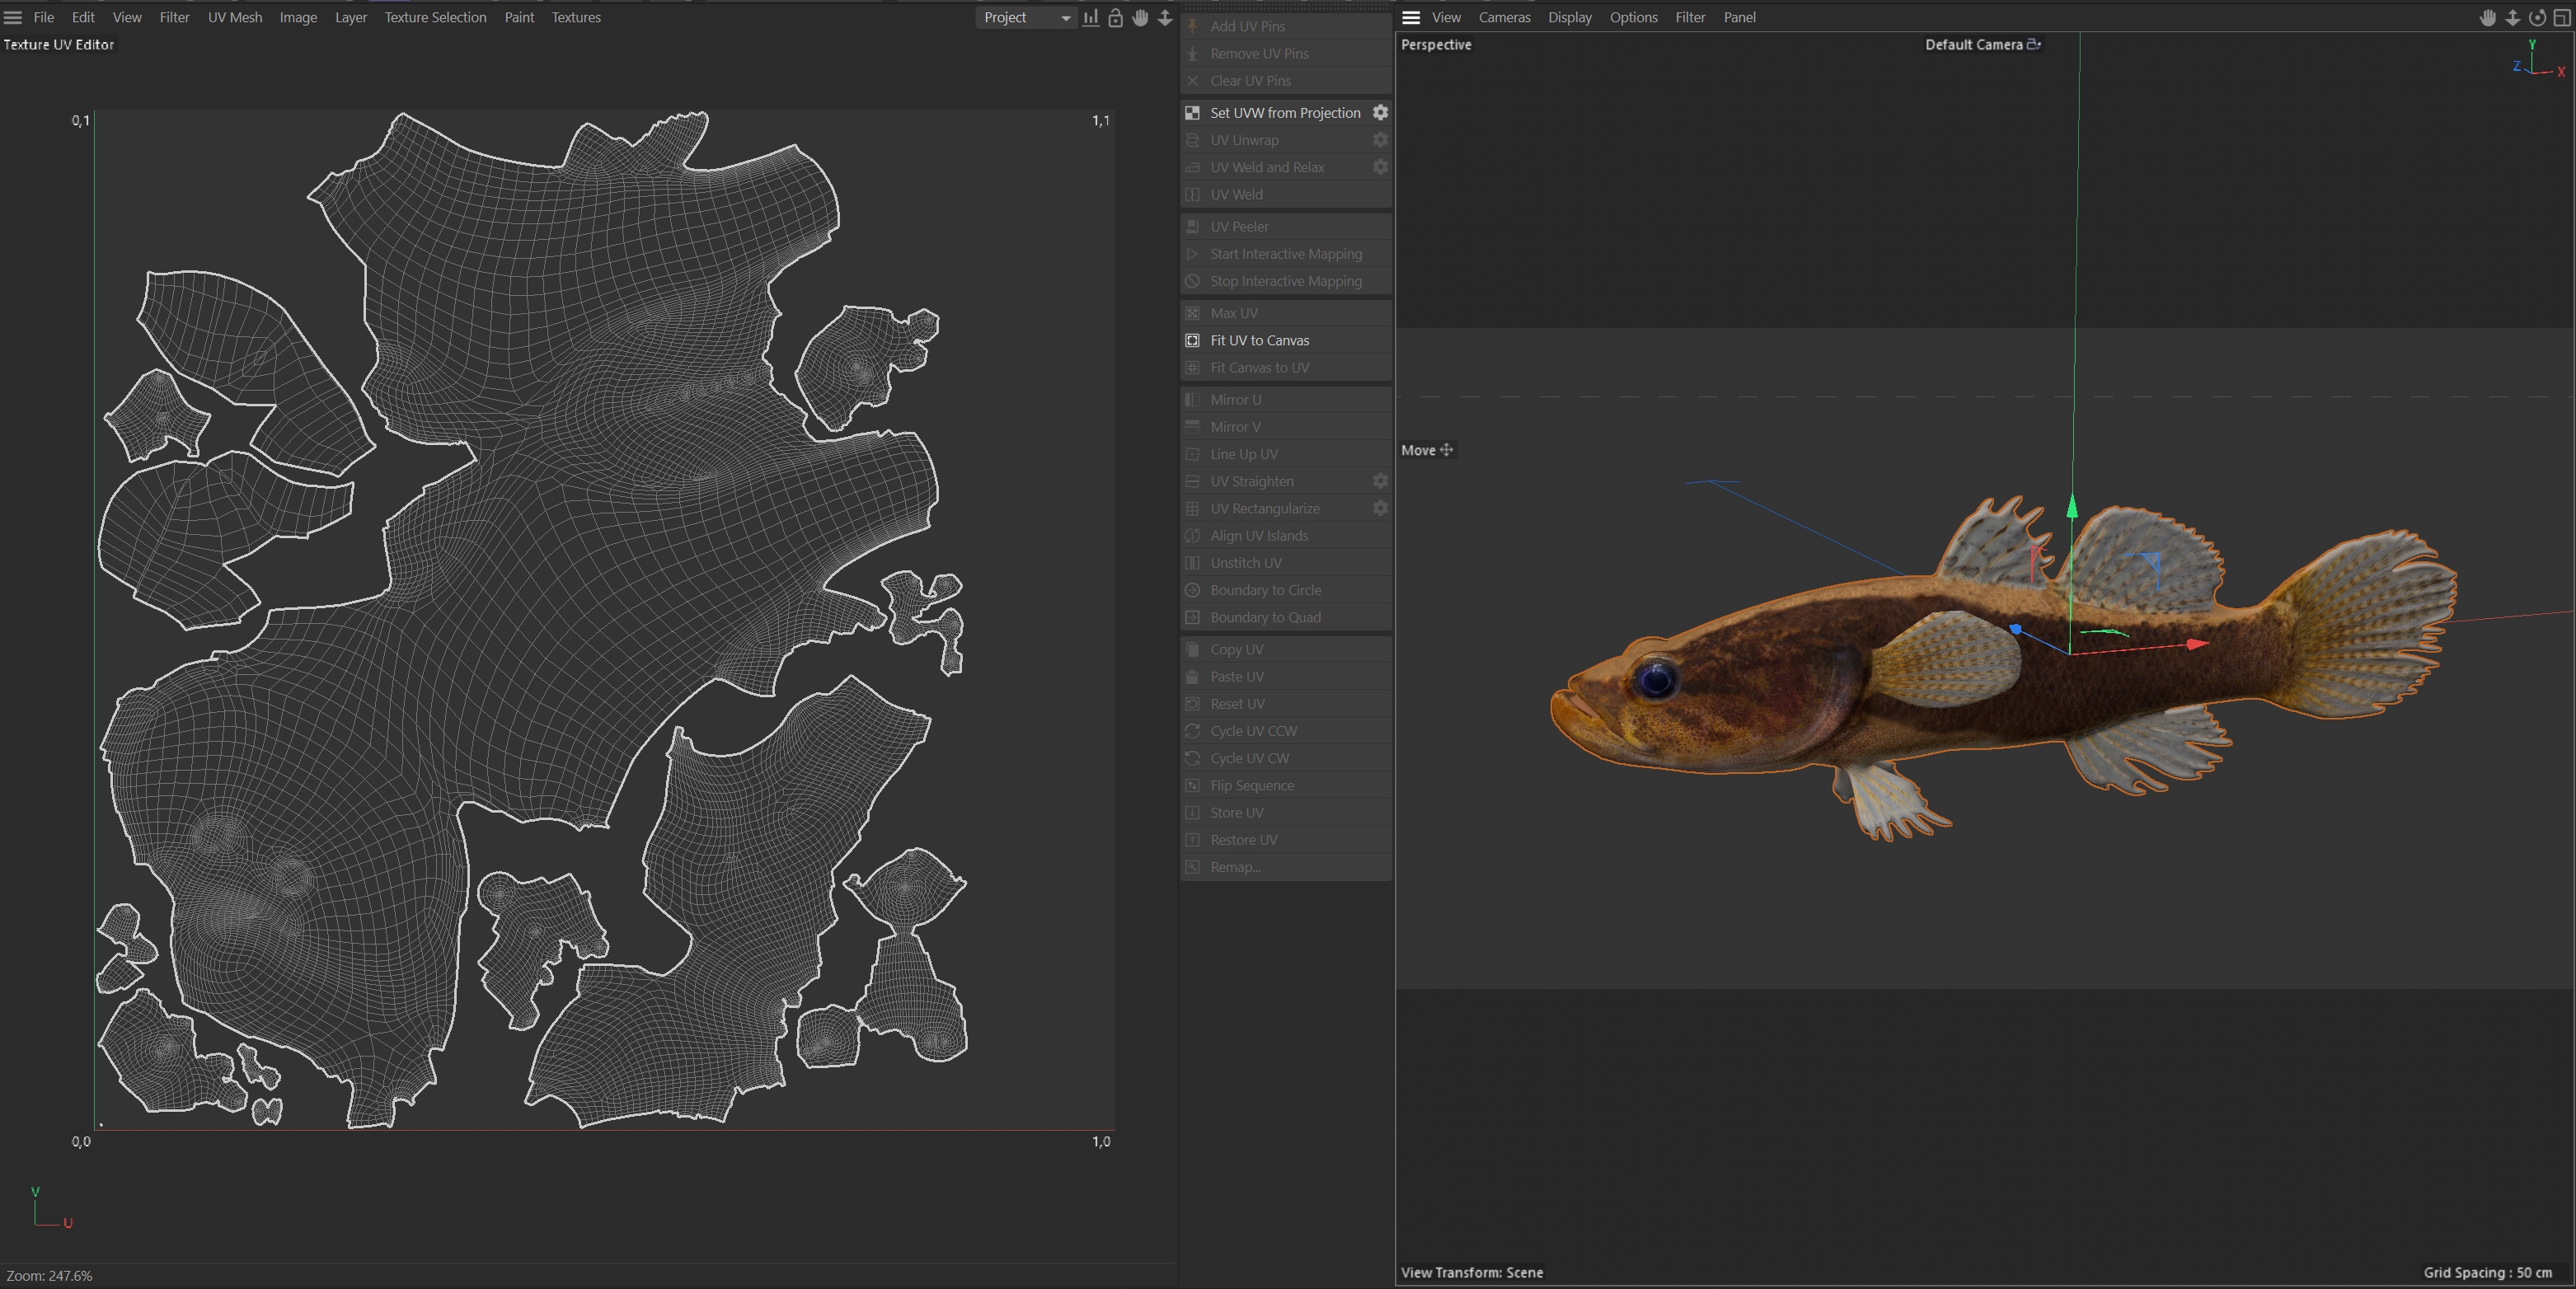Click the pan hand icon in UV editor

point(1140,17)
